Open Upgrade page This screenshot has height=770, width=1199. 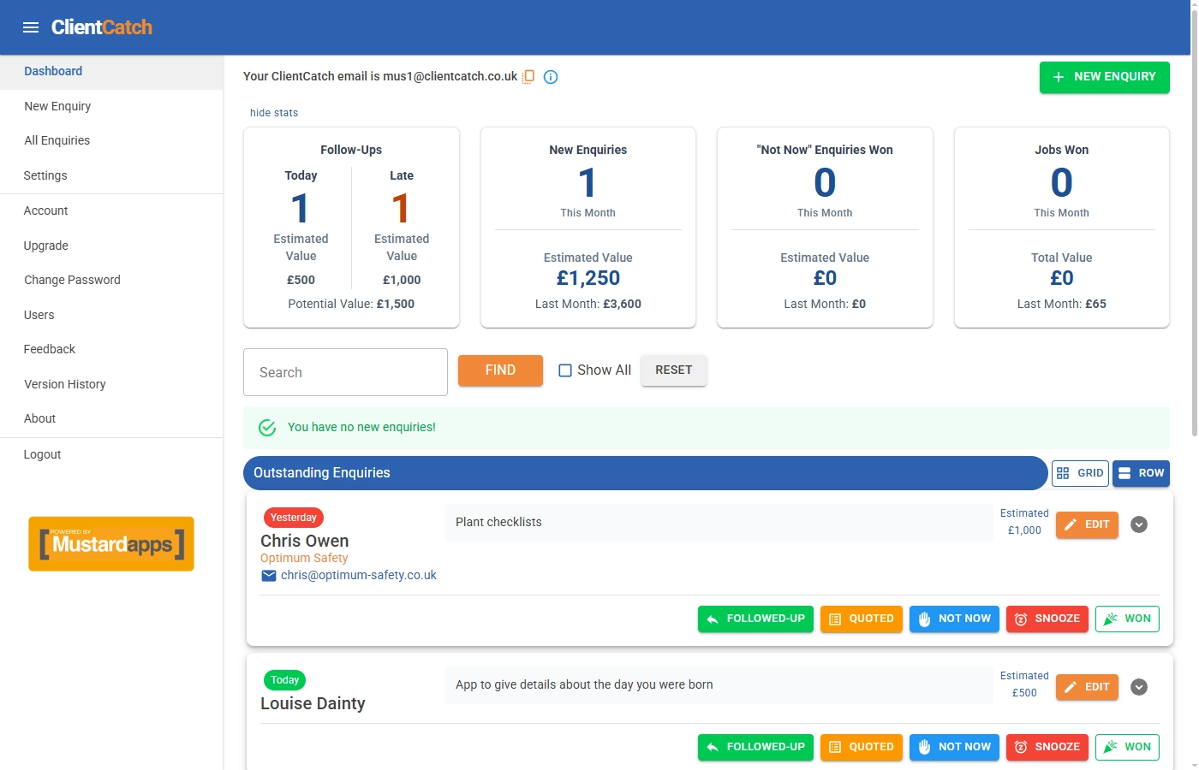coord(111,246)
